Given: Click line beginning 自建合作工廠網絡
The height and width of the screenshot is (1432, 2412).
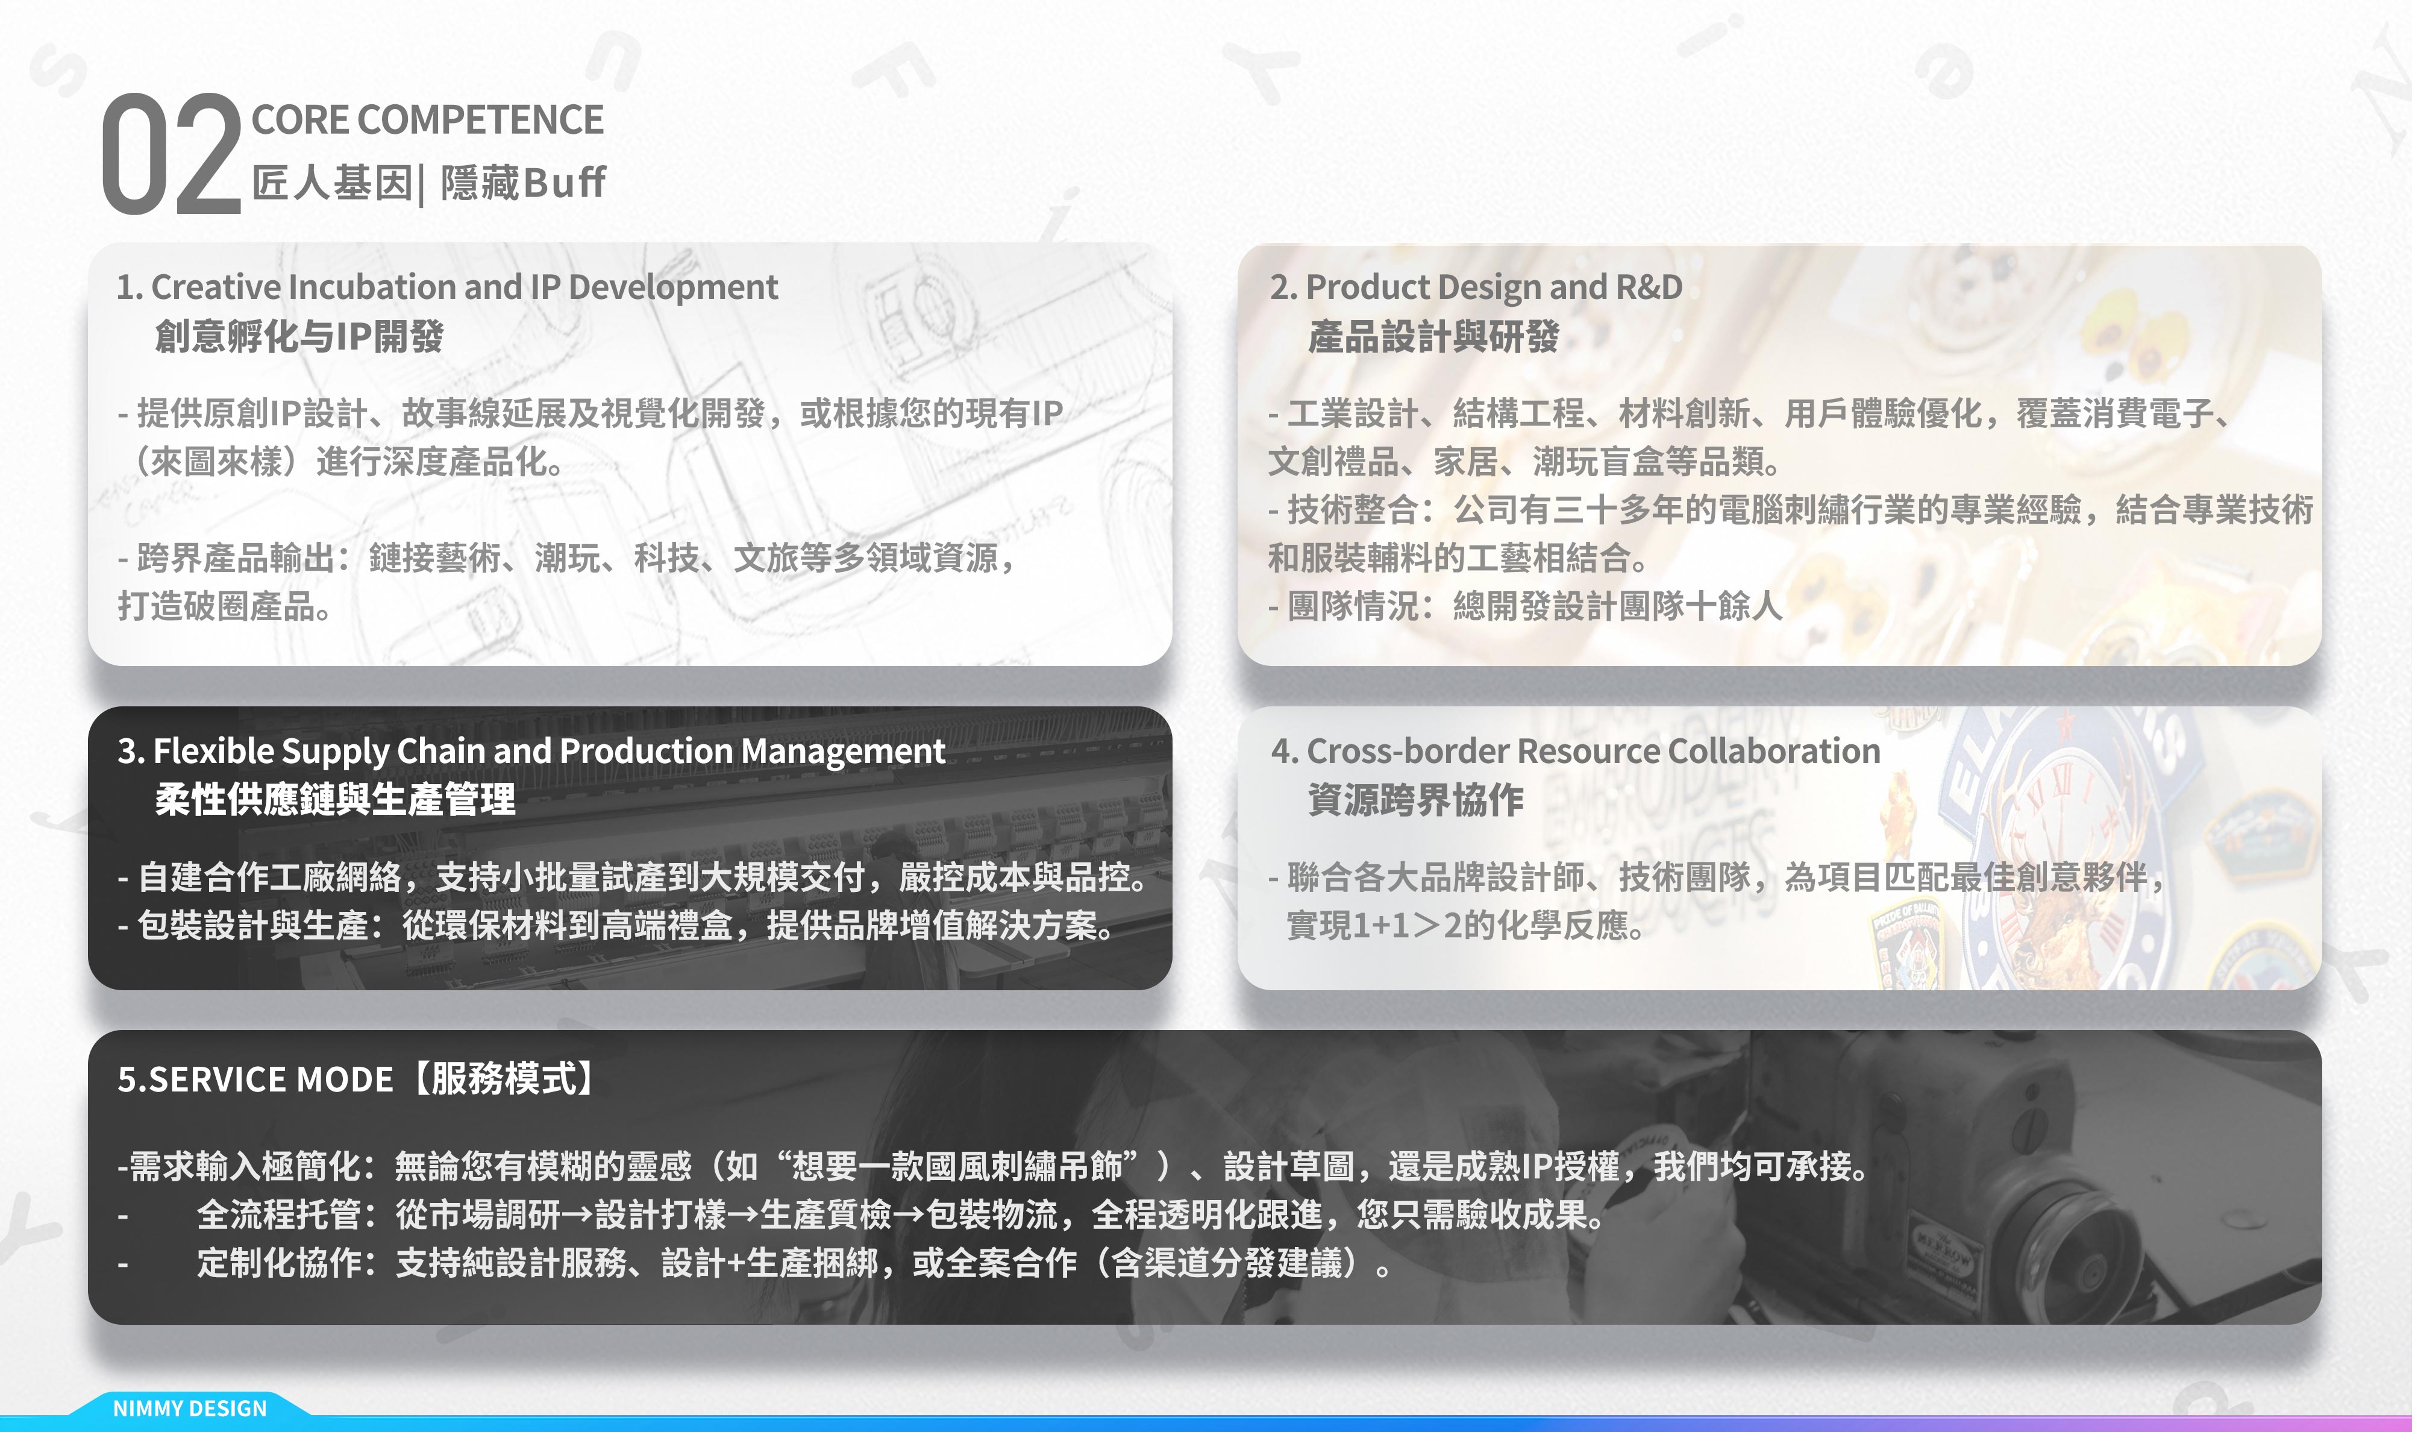Looking at the screenshot, I should pyautogui.click(x=634, y=877).
